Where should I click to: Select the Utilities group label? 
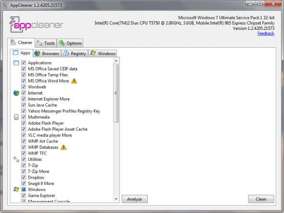pos(35,160)
